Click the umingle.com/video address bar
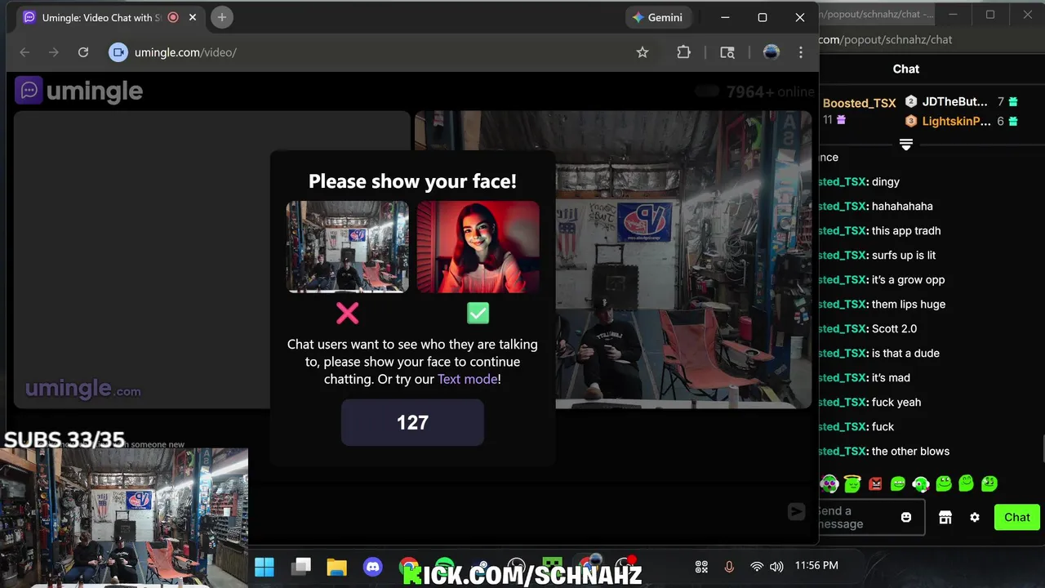This screenshot has height=588, width=1045. [x=380, y=52]
